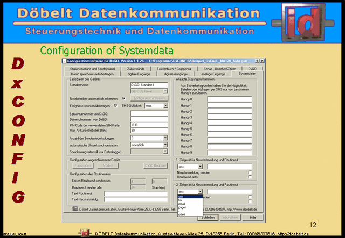Click the id logo in the slide header
Image resolution: width=345 pixels, height=238 pixels.
303,22
